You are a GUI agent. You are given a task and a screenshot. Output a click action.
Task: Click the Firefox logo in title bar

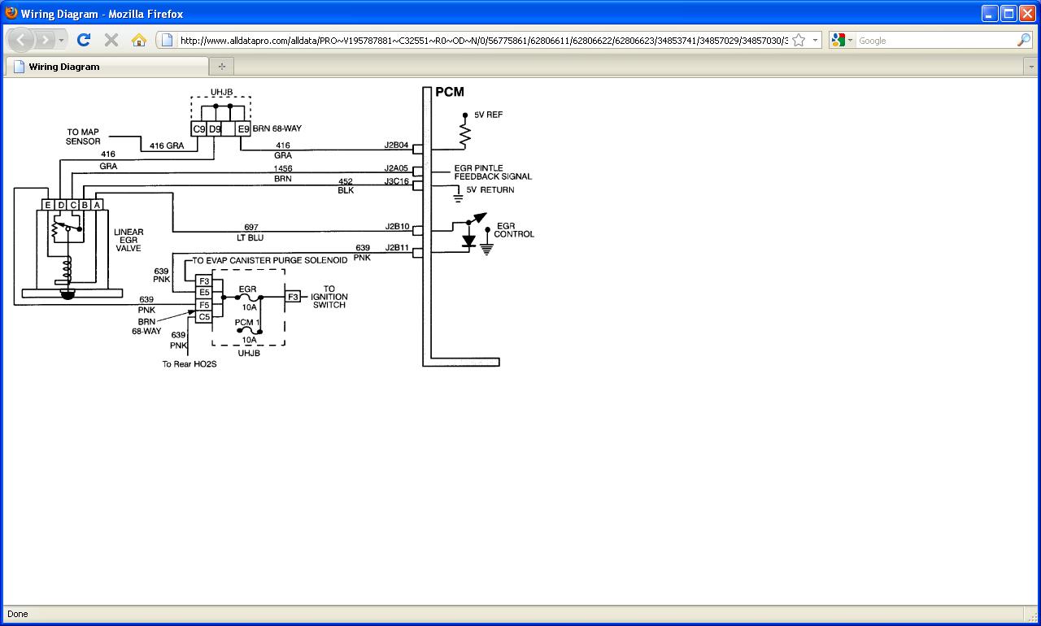coord(11,13)
